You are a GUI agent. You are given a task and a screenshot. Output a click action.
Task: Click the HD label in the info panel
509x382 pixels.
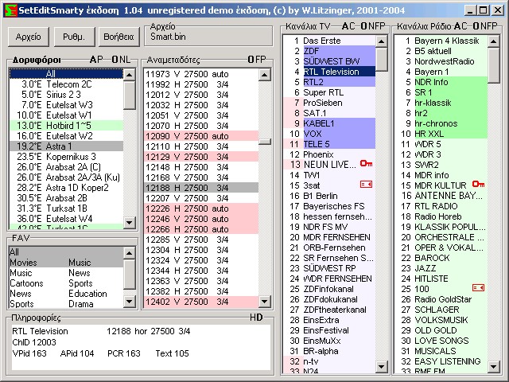pos(255,318)
